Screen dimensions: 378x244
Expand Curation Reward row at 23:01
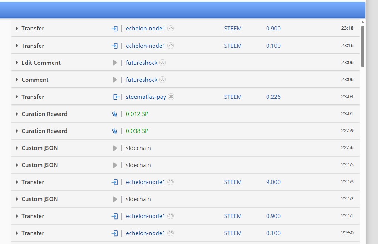pyautogui.click(x=17, y=114)
